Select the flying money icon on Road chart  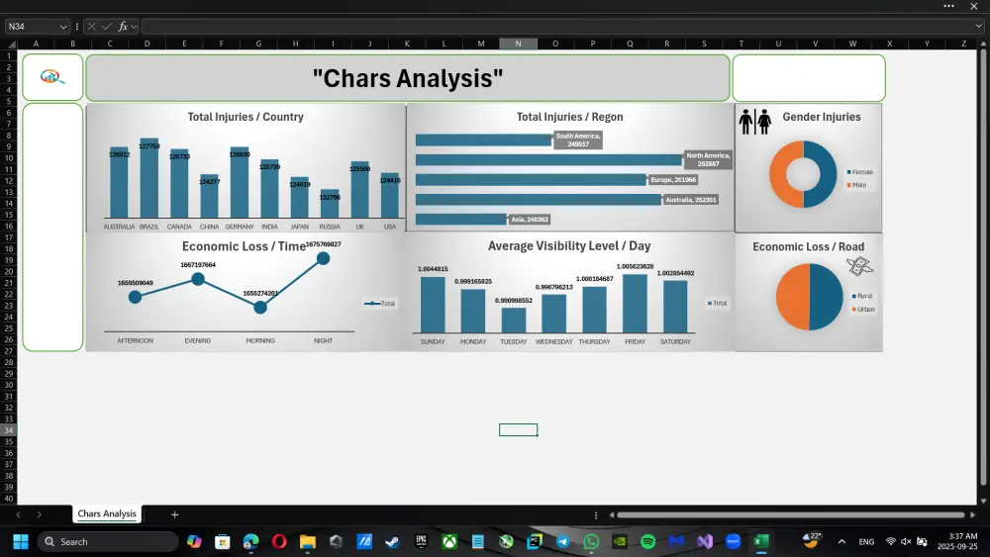coord(859,265)
